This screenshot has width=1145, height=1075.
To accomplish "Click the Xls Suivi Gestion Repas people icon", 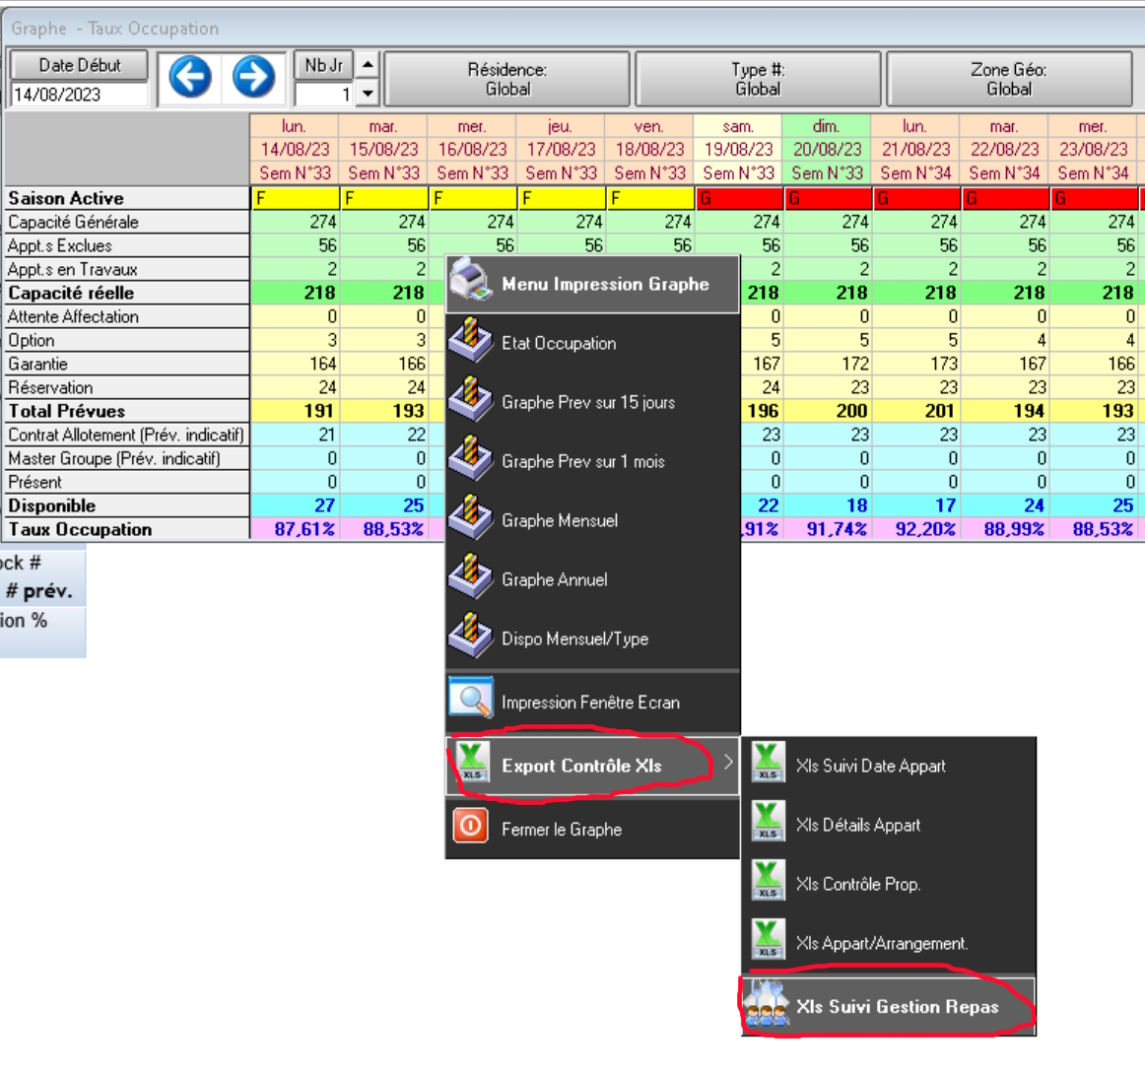I will tap(767, 1006).
